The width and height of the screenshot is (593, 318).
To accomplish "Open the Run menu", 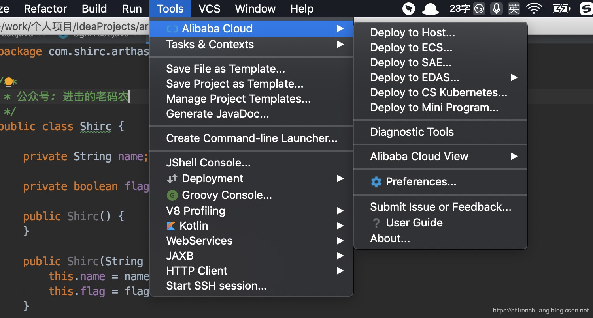I will click(x=132, y=9).
